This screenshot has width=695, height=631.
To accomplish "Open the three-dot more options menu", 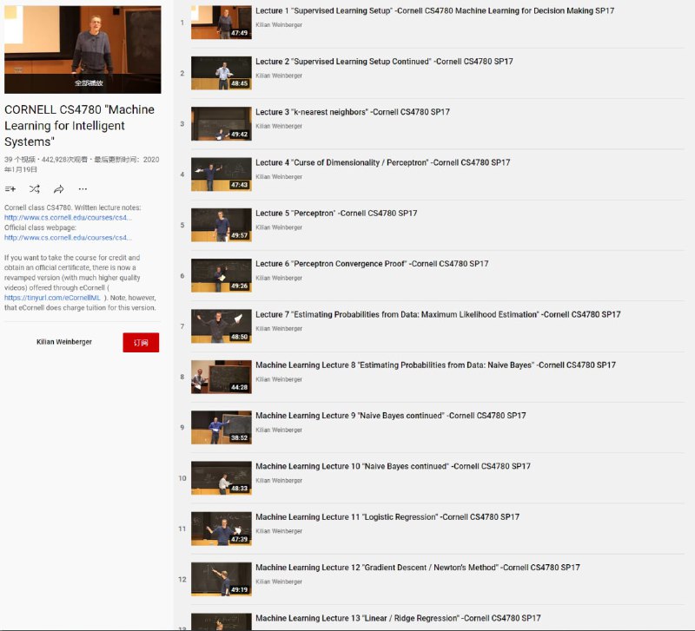I will (83, 188).
